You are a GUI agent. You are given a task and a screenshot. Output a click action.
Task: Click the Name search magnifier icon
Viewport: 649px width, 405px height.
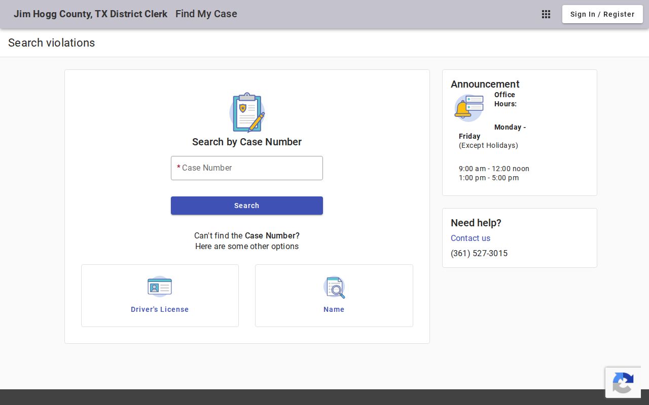(x=334, y=287)
